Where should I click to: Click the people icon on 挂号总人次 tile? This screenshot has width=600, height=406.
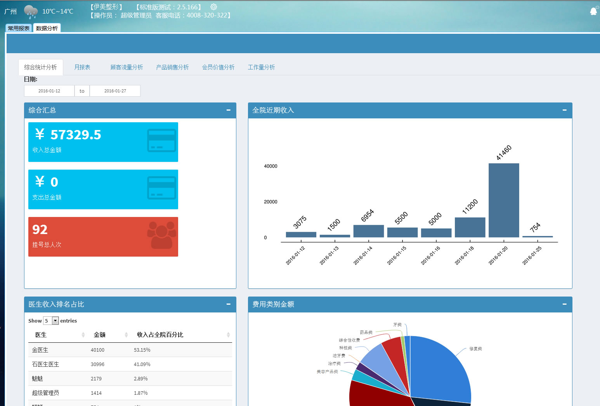pyautogui.click(x=161, y=235)
